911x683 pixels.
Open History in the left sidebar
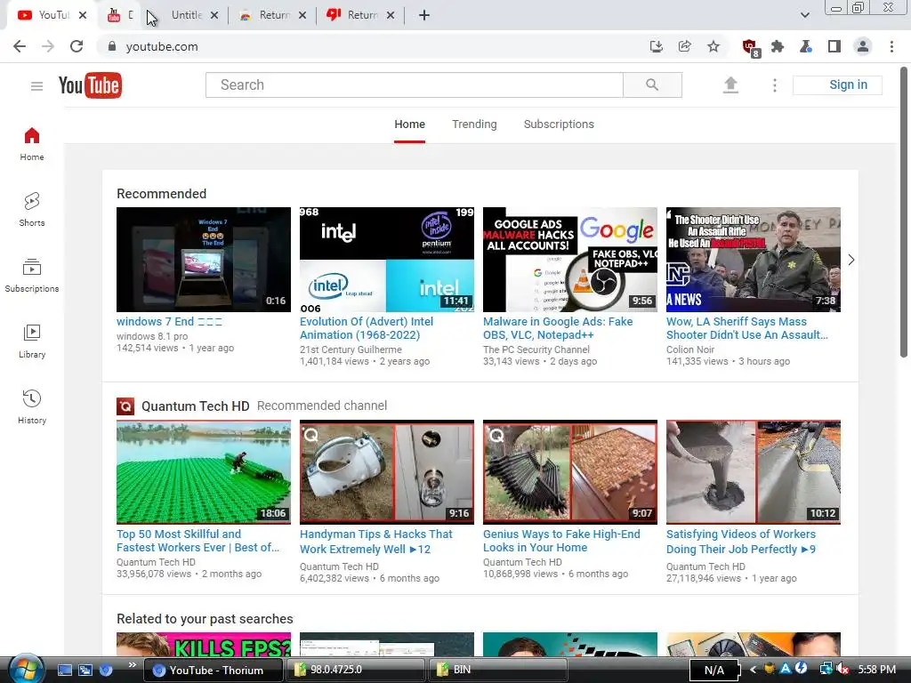pos(32,407)
